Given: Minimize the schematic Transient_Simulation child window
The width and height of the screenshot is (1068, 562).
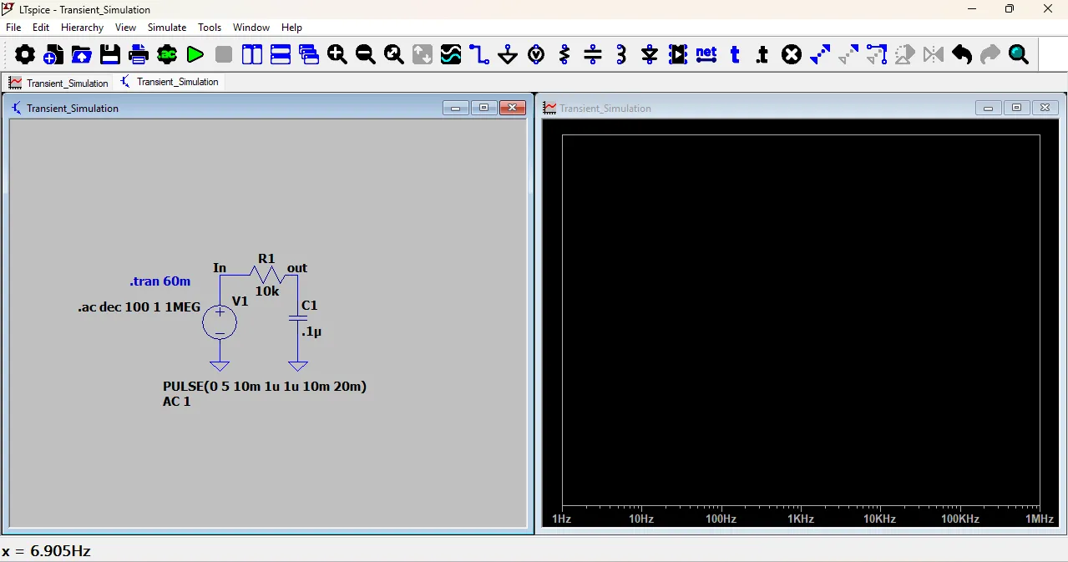Looking at the screenshot, I should pos(455,108).
